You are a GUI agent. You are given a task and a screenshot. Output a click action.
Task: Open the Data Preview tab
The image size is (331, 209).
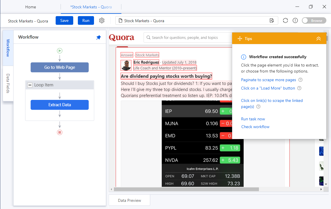(x=129, y=200)
